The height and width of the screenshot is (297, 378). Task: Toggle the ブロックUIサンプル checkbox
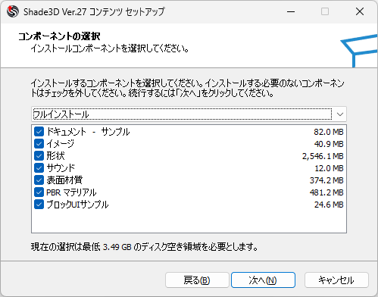point(39,205)
